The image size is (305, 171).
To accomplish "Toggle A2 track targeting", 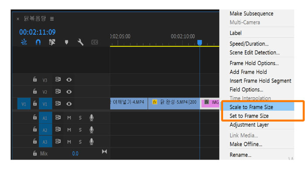I will click(45, 130).
